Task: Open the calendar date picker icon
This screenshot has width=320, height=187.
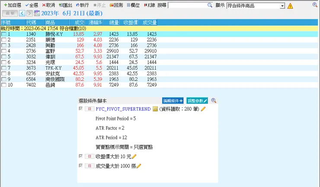Action: point(37,13)
